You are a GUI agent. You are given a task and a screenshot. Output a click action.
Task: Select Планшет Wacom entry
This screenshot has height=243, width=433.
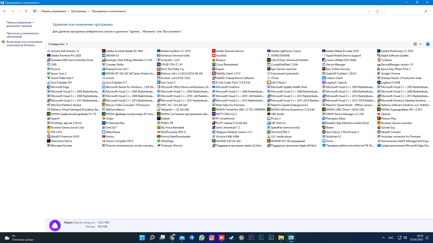(x=169, y=145)
